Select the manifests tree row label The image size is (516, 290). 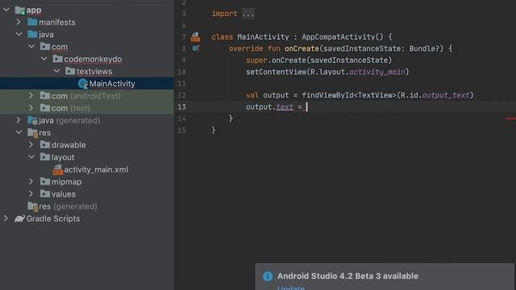coord(57,22)
